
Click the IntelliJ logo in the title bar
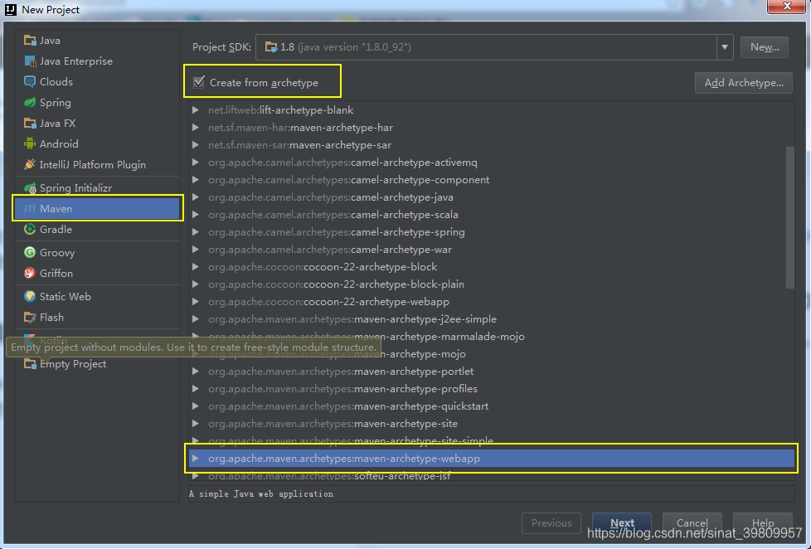(x=10, y=9)
